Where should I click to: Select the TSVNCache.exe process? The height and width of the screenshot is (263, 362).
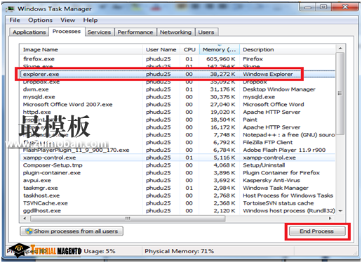coord(177,203)
